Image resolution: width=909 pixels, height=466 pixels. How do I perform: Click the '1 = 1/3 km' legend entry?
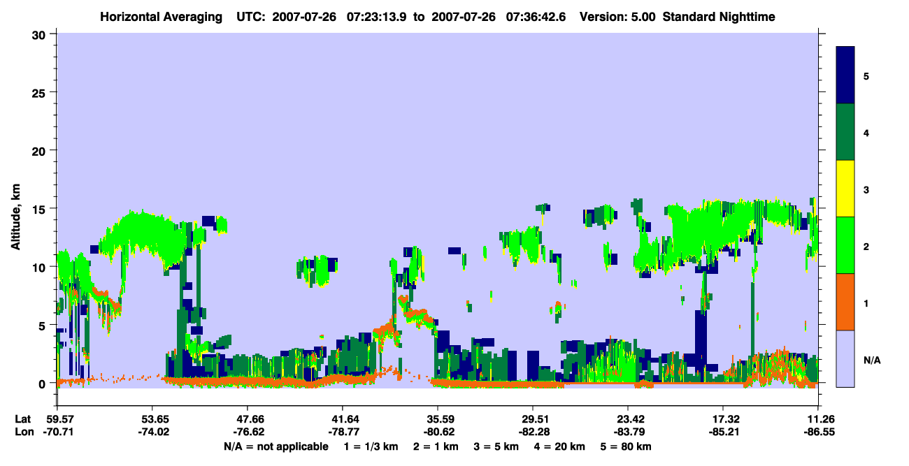373,446
